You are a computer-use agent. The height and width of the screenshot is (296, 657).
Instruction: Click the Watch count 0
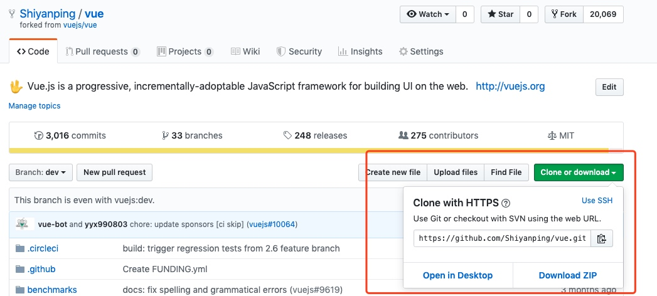click(465, 14)
